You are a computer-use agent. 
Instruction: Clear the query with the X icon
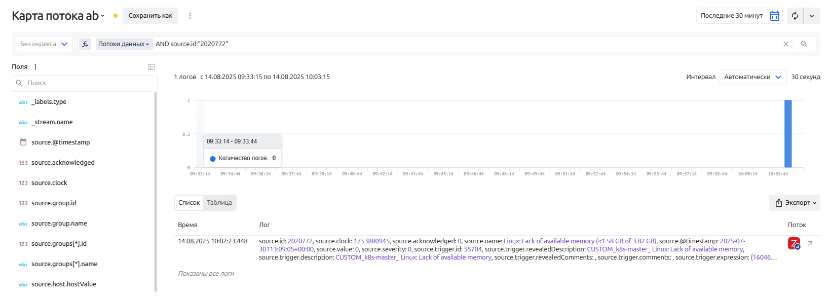click(785, 44)
